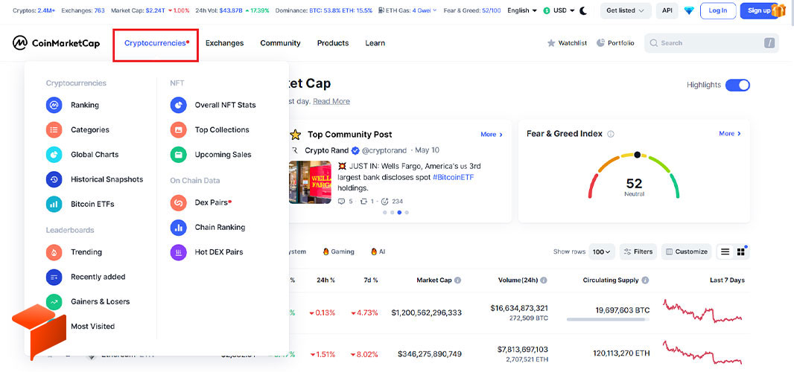Open the Ranking icon in Cryptocurrencies menu

coord(54,105)
